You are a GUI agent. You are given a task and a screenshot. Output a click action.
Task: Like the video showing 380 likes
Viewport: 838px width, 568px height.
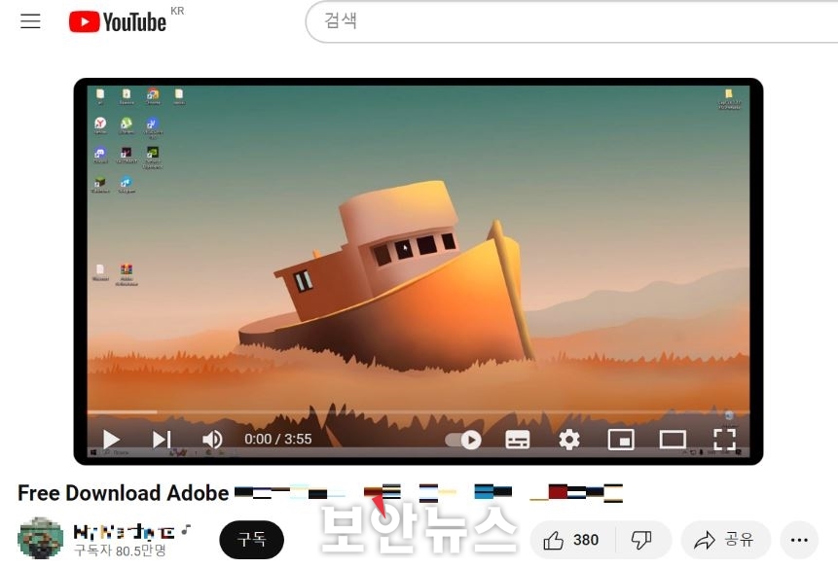coord(572,540)
